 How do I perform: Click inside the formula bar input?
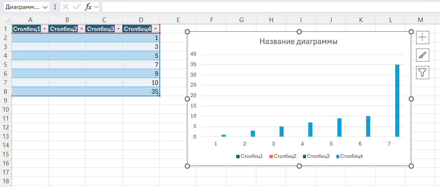[271, 7]
